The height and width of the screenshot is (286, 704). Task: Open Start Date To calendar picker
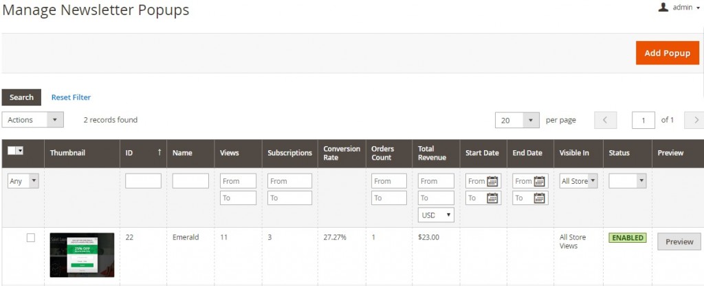[x=492, y=198]
